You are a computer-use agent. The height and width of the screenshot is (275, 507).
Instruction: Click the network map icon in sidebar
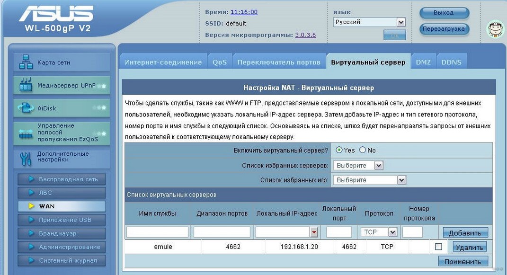click(x=25, y=62)
